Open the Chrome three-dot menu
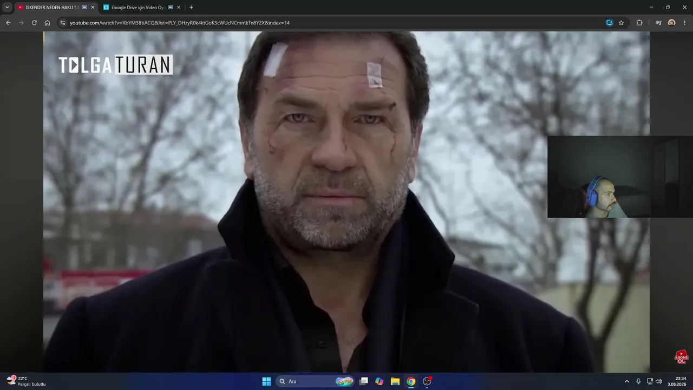This screenshot has height=390, width=693. pos(685,23)
